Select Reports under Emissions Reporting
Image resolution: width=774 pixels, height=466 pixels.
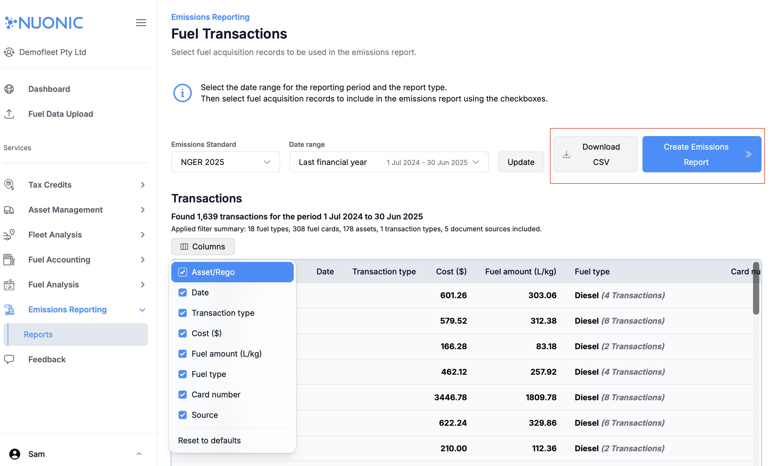pos(38,334)
